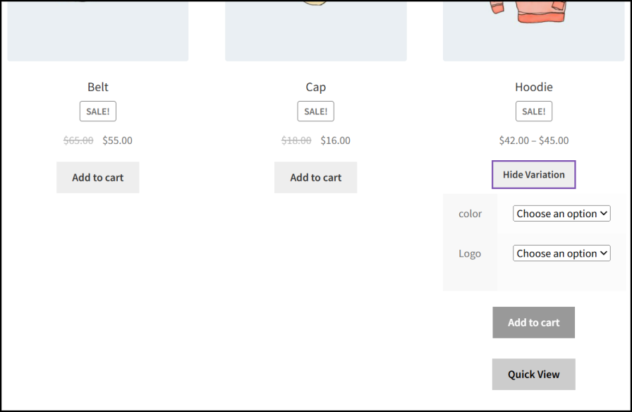Expand the color option dropdown

[562, 214]
